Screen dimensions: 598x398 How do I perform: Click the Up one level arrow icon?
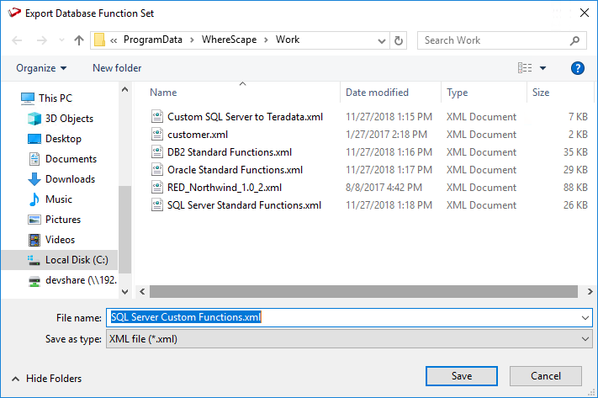tap(79, 40)
